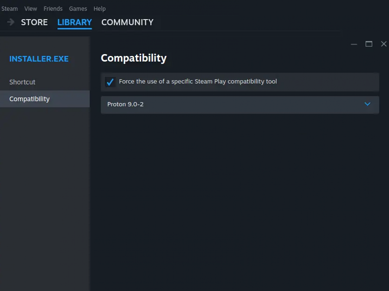Select the Compatibility settings page

click(45, 99)
